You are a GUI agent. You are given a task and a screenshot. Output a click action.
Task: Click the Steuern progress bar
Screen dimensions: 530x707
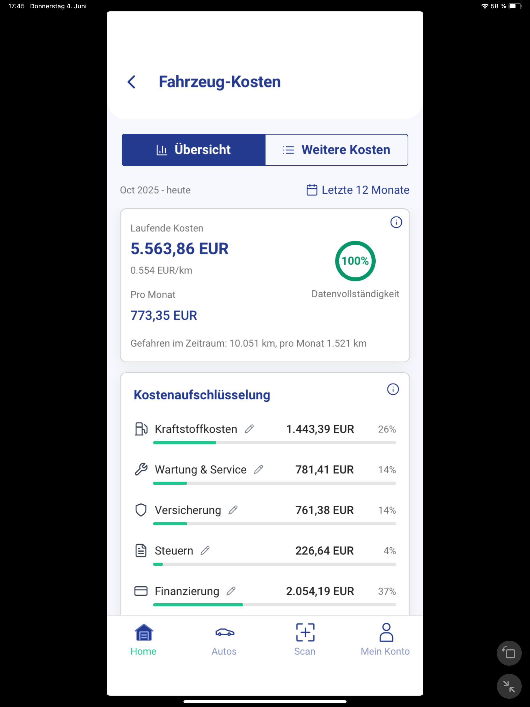click(275, 564)
